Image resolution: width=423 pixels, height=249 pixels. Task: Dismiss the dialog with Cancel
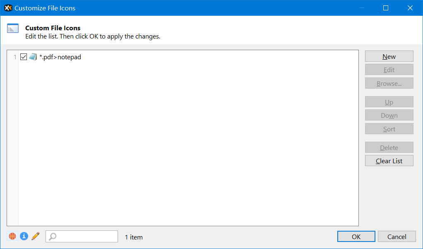(397, 237)
